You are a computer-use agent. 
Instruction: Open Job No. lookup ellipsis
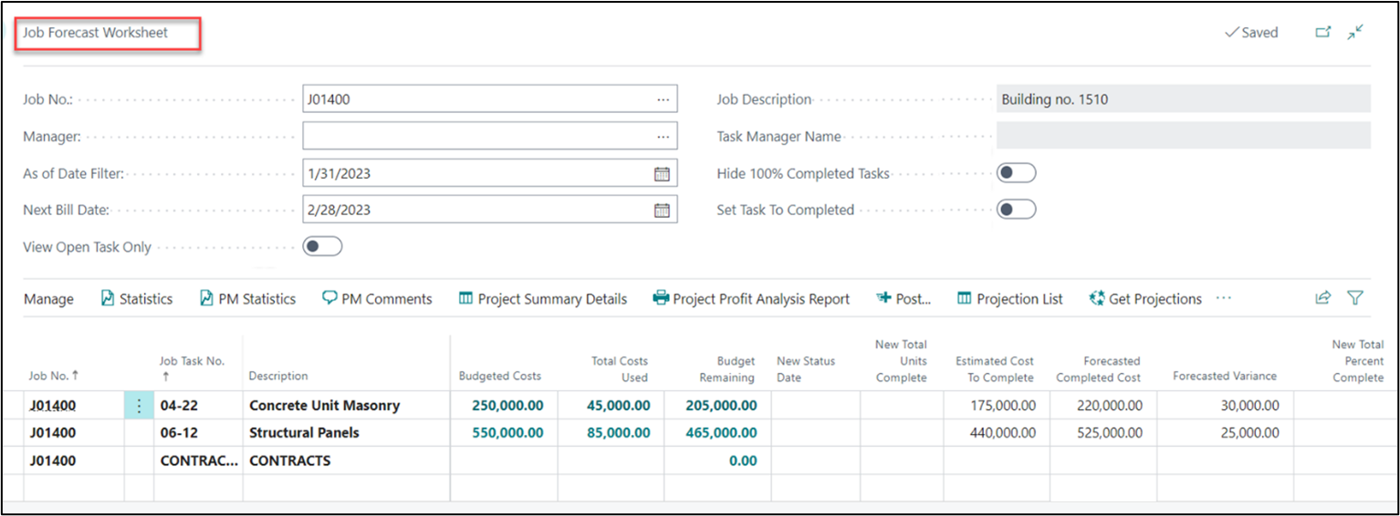coord(663,99)
